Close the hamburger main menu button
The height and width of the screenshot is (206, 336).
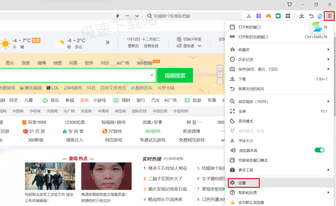click(x=329, y=16)
